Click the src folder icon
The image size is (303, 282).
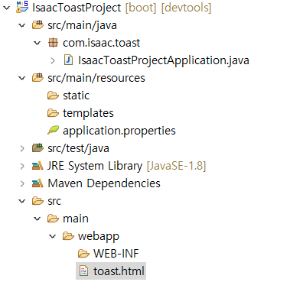tap(37, 201)
